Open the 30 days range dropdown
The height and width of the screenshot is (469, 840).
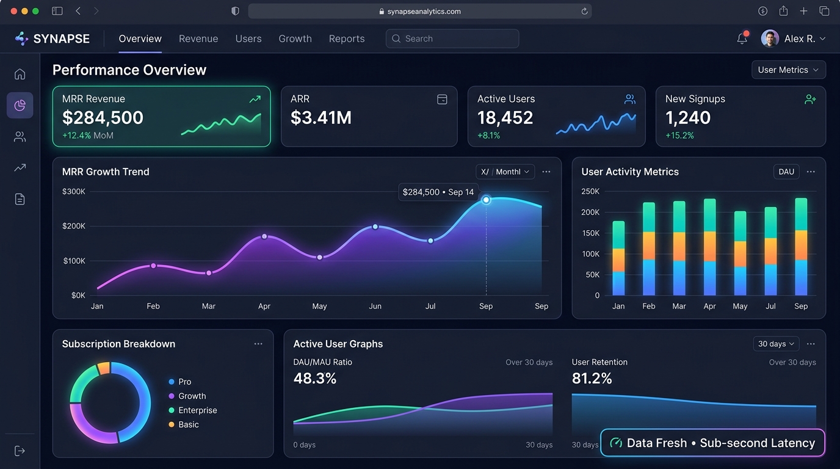(x=776, y=344)
